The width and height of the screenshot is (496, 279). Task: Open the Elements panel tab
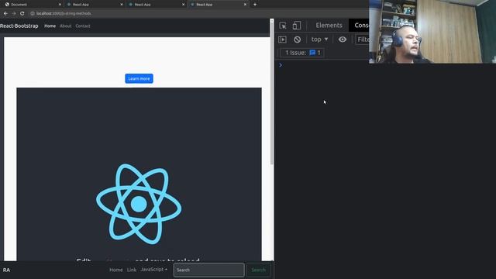329,26
